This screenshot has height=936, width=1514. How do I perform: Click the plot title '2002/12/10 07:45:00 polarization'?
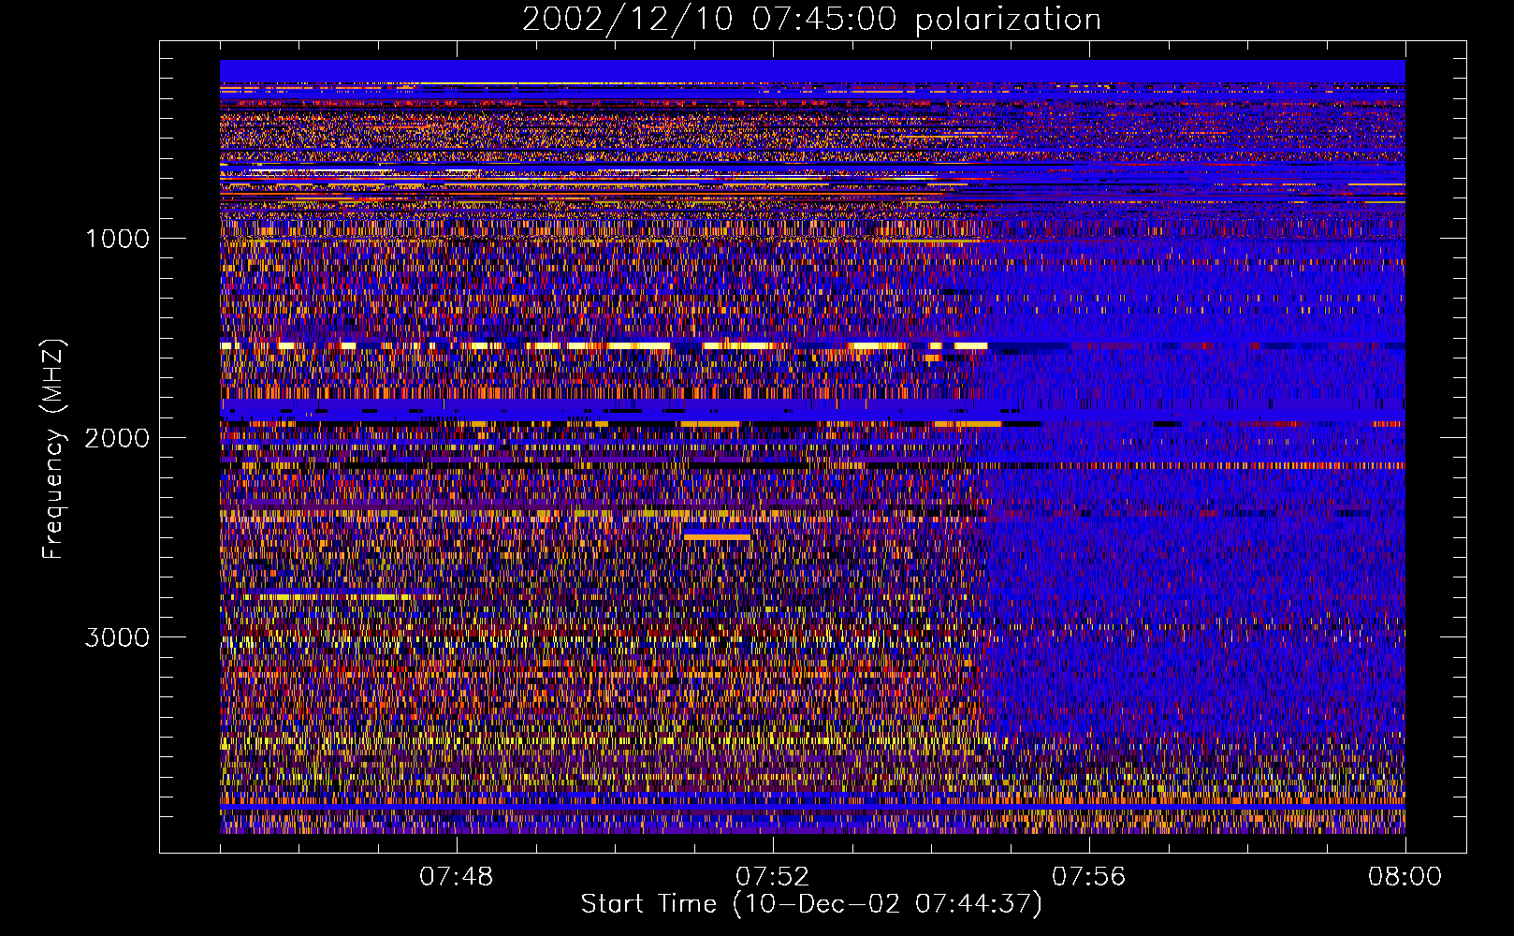[x=811, y=20]
